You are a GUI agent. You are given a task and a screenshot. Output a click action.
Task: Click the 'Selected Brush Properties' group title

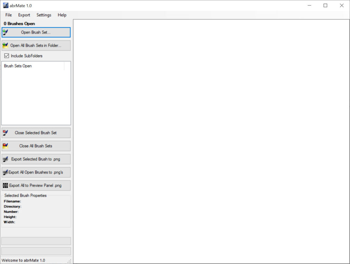(25, 196)
